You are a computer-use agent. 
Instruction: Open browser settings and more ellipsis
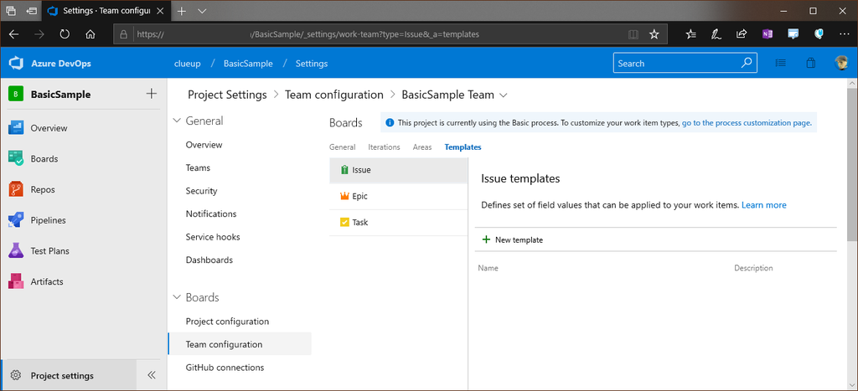pos(845,33)
